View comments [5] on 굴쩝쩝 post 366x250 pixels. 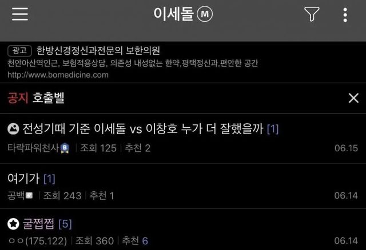(65, 224)
